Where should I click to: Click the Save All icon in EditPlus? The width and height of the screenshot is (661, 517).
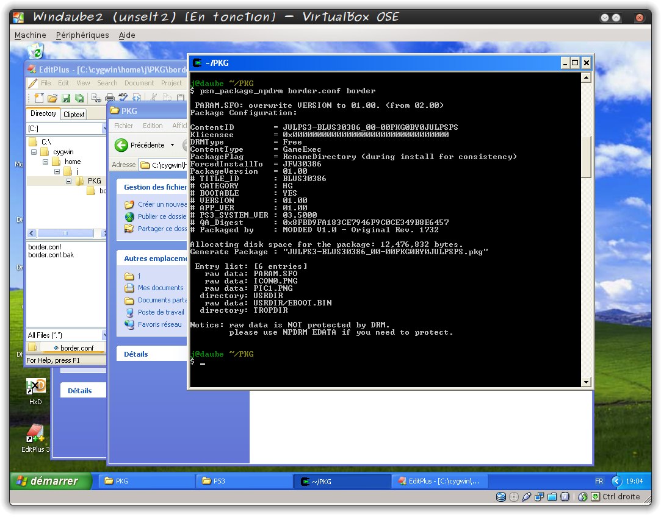79,98
